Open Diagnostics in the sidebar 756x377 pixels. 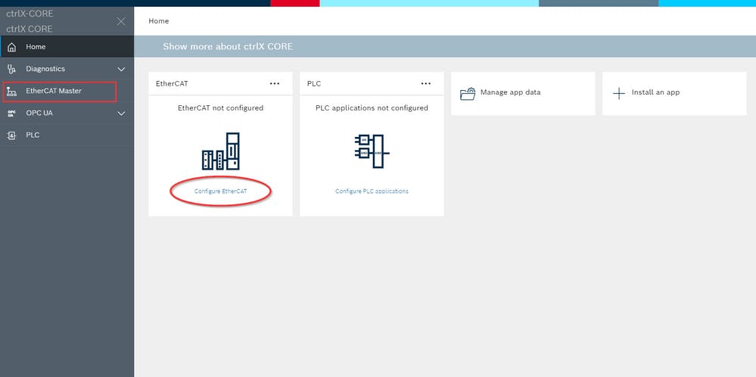pyautogui.click(x=67, y=69)
